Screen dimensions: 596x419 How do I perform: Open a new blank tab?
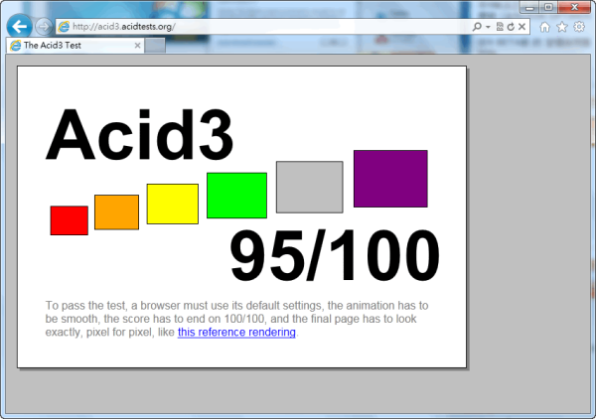pyautogui.click(x=156, y=46)
